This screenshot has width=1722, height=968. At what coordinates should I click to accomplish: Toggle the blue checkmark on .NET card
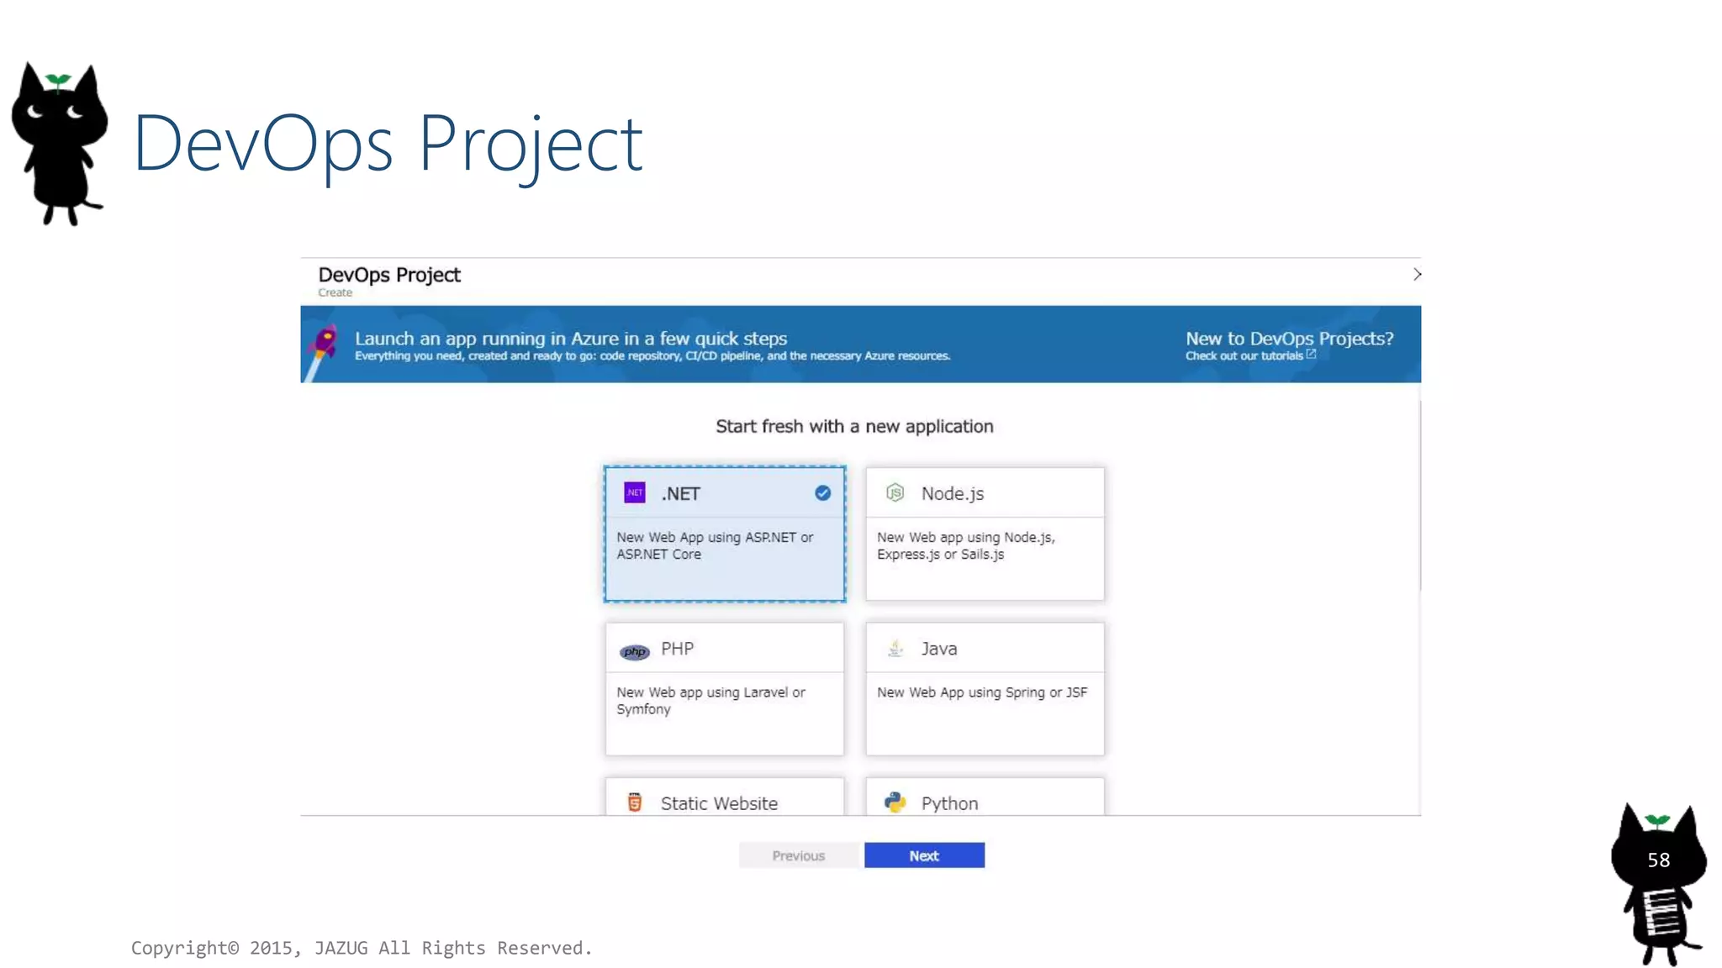click(822, 493)
